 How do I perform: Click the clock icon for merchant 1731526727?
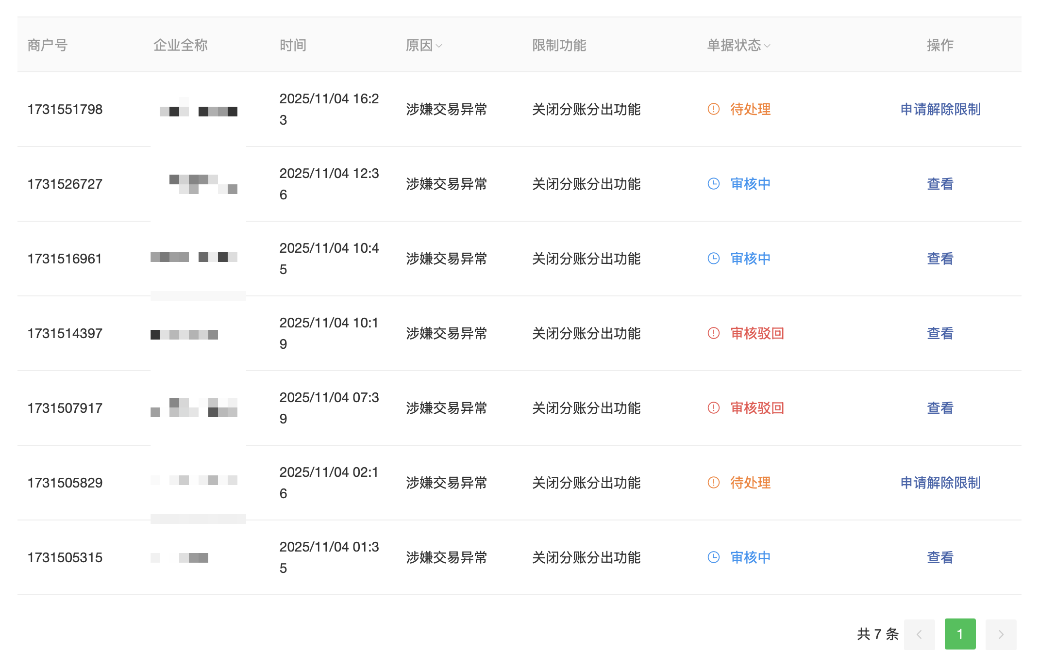713,184
